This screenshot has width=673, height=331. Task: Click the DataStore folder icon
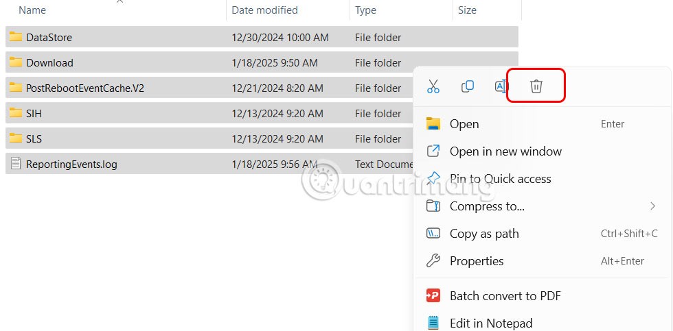click(x=16, y=37)
